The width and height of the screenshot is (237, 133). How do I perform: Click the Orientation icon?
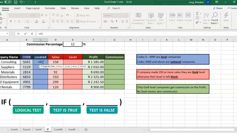[x=68, y=15]
